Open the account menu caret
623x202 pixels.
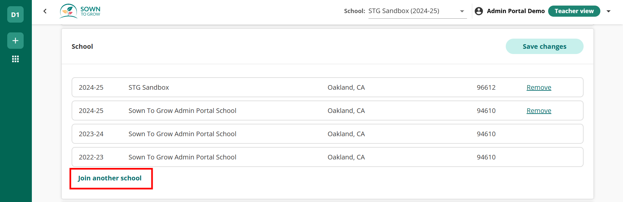click(609, 11)
